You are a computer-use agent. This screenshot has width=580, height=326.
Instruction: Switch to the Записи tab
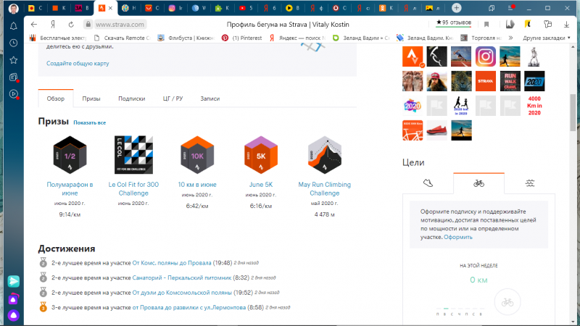[x=210, y=99]
